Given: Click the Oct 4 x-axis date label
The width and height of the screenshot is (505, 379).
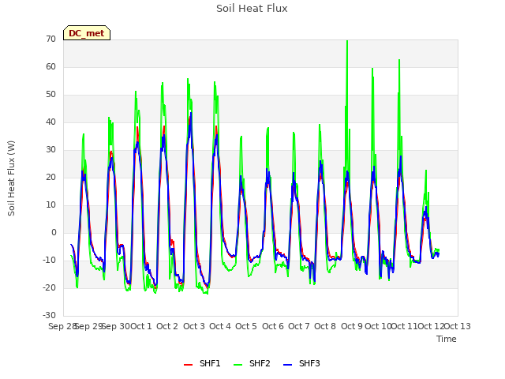Looking at the screenshot, I should 220,326.
